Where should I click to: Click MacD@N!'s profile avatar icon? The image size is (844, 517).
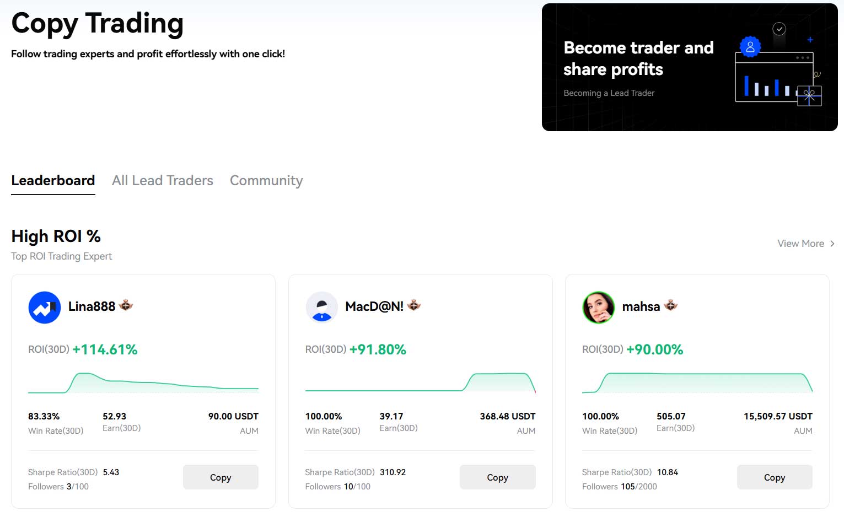coord(321,308)
